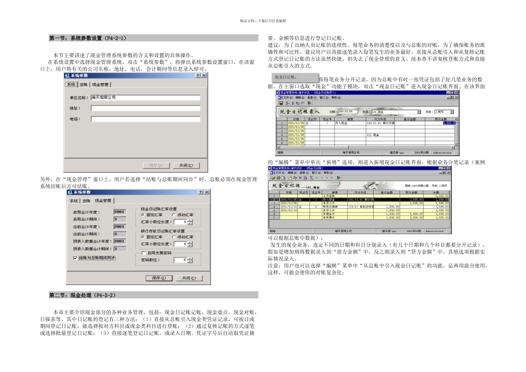This screenshot has height=372, width=526.
Task: Click the 单位名称 field containing 海天有限公司
Action: pos(145,97)
